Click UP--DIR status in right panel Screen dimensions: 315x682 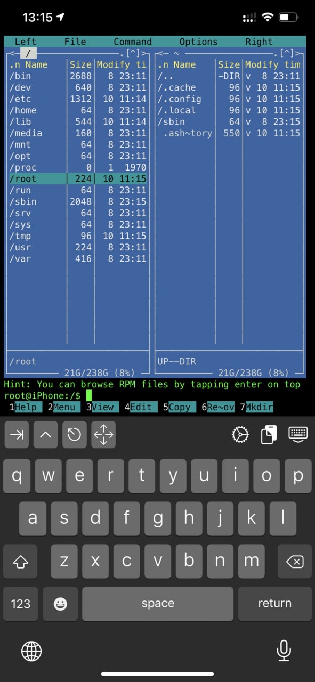coord(176,361)
